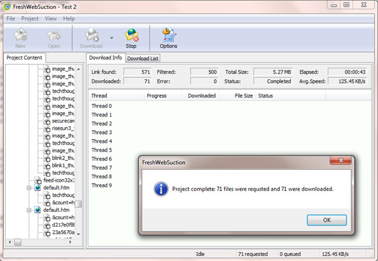This screenshot has height=261, width=378.
Task: Click the Elapsed field showing 00:00:43
Action: [347, 72]
